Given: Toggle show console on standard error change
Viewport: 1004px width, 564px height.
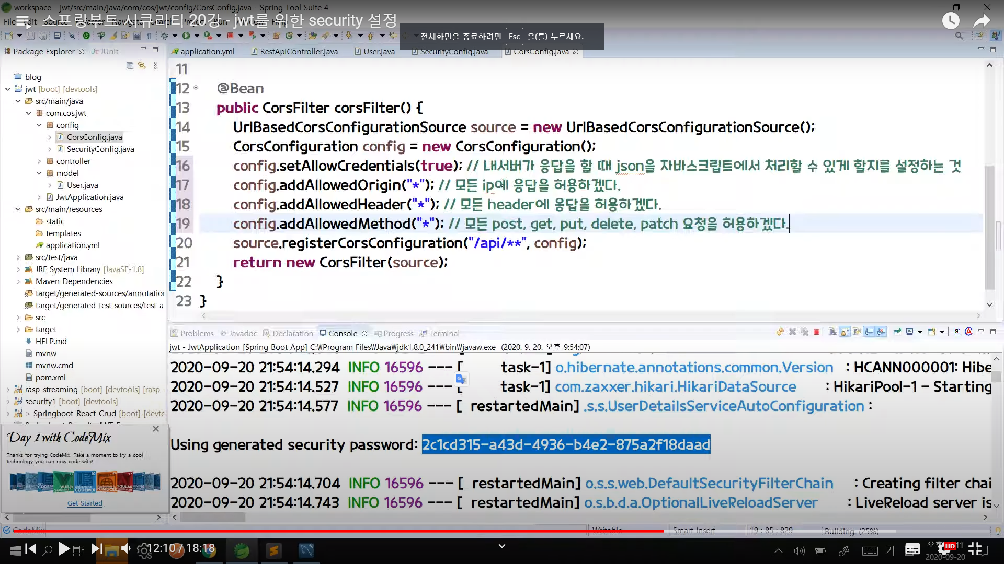Looking at the screenshot, I should pyautogui.click(x=882, y=332).
